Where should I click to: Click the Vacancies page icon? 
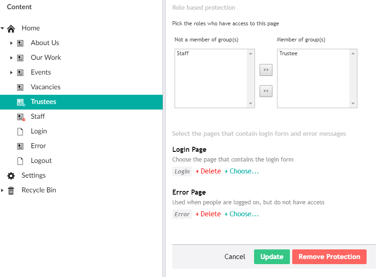point(20,87)
